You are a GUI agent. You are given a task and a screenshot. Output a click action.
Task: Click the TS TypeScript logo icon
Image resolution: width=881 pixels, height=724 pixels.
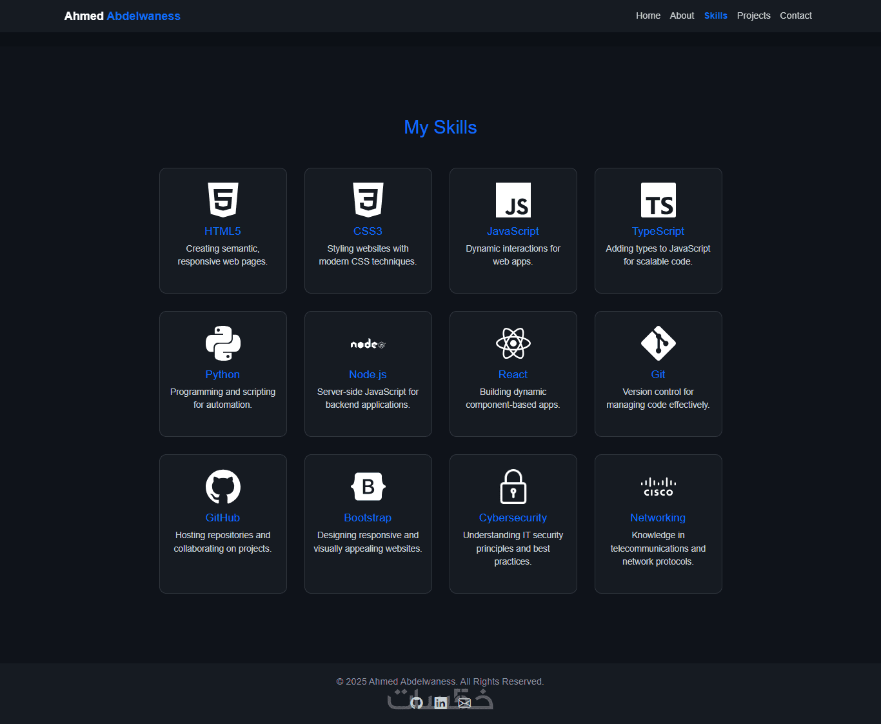point(658,200)
